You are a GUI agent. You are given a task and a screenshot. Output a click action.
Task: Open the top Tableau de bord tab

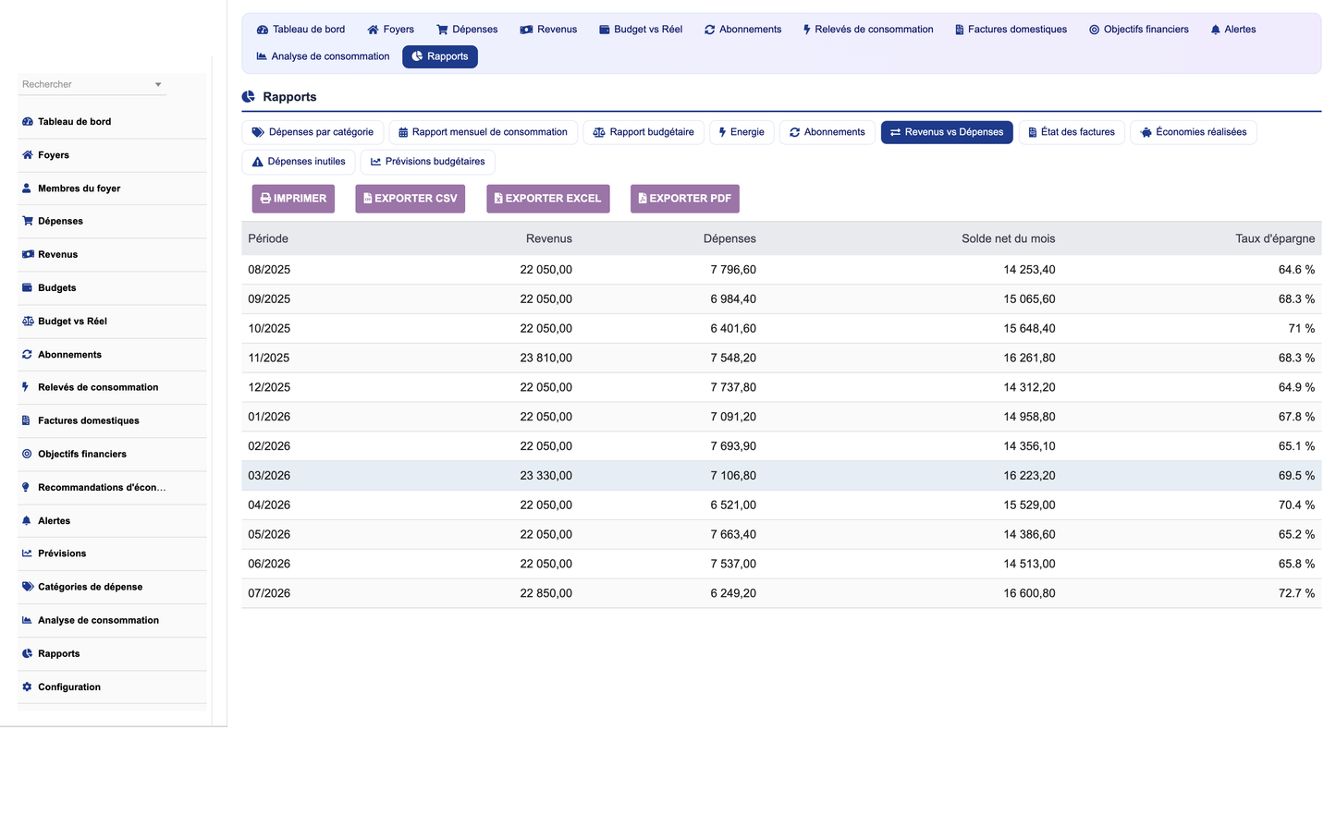[x=300, y=30]
